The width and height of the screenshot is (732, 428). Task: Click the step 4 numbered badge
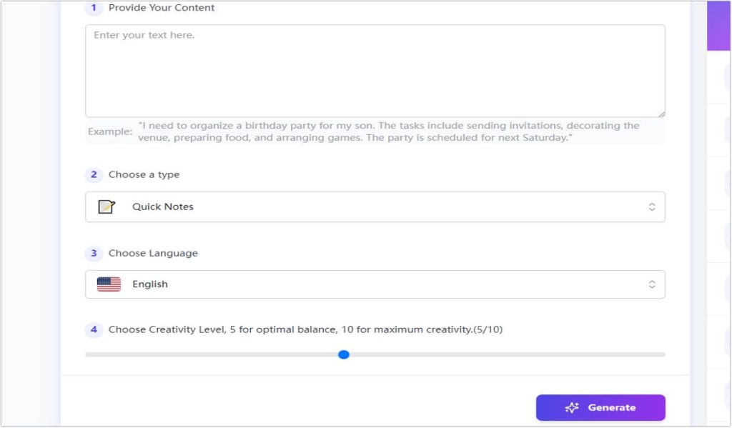[x=93, y=329]
